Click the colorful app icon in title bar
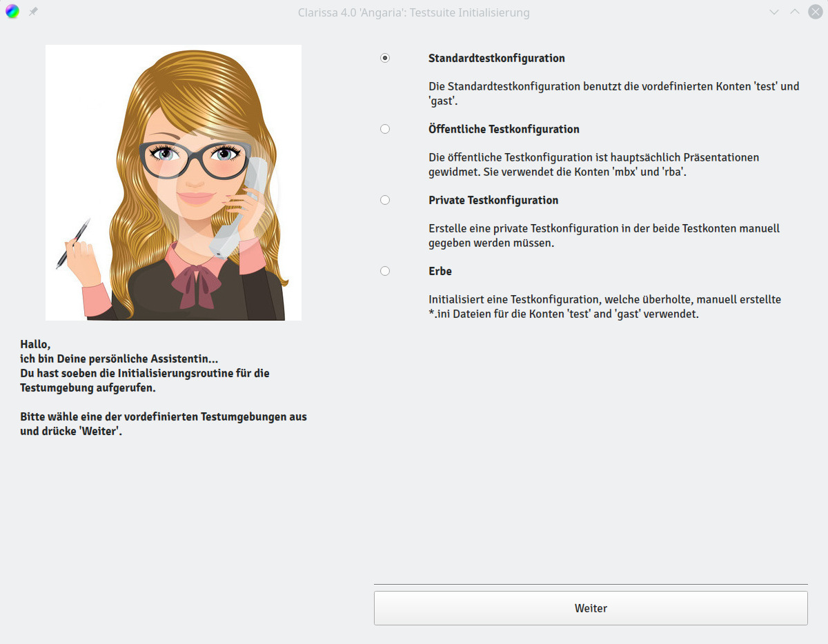This screenshot has width=828, height=644. pos(12,12)
